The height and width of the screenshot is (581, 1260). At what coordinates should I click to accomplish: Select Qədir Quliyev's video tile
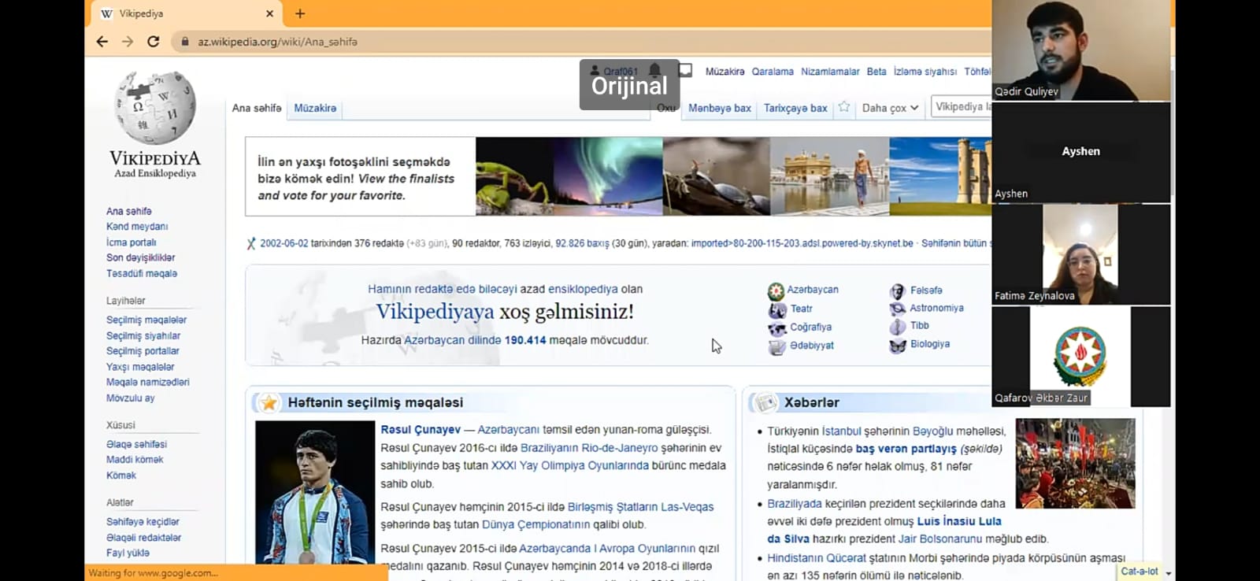coord(1081,50)
